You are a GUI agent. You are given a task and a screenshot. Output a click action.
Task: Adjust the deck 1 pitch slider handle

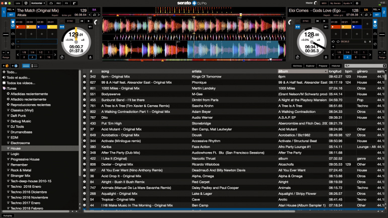click(6, 35)
